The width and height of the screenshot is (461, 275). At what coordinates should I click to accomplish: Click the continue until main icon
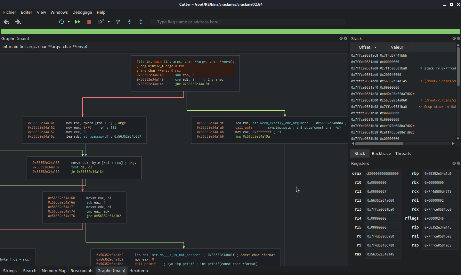[x=101, y=22]
